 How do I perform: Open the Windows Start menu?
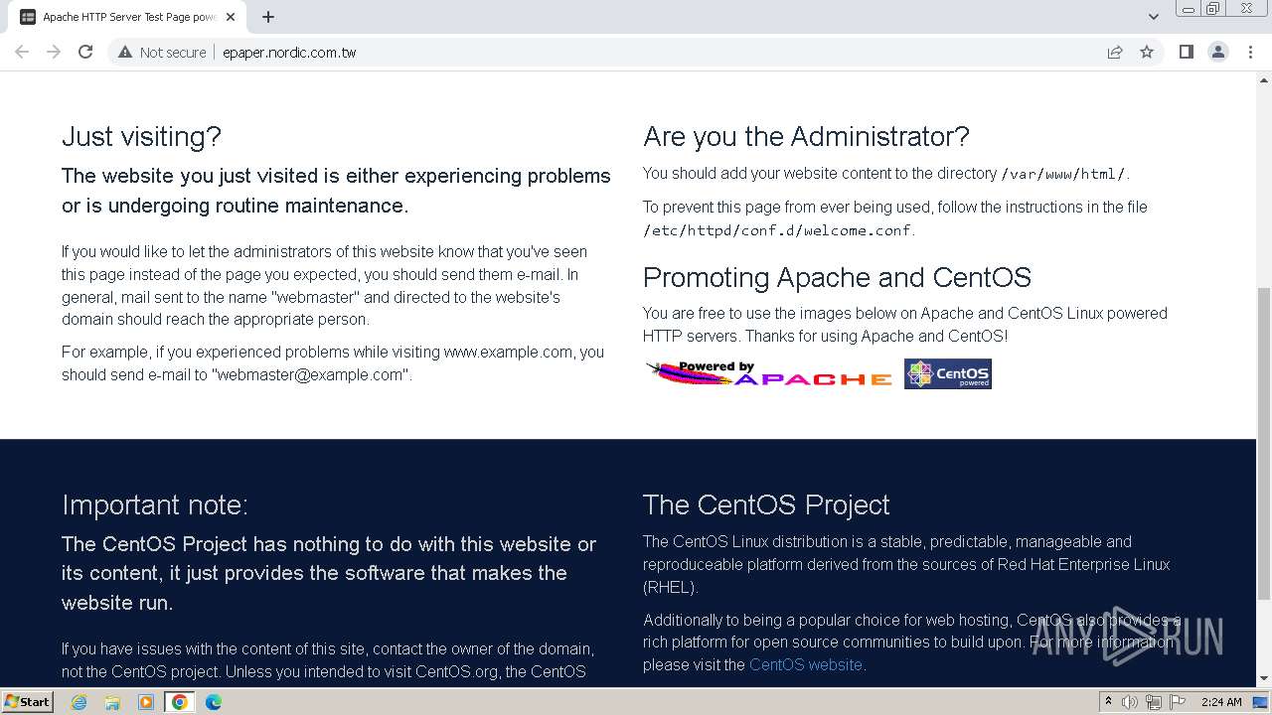(x=28, y=701)
